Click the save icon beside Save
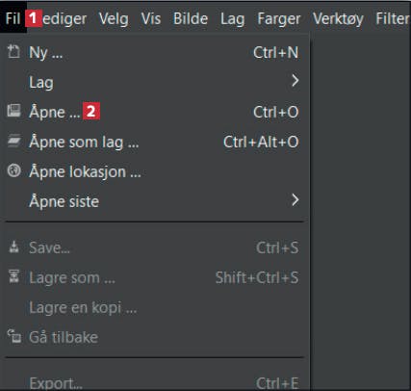The image size is (411, 391). [x=13, y=247]
